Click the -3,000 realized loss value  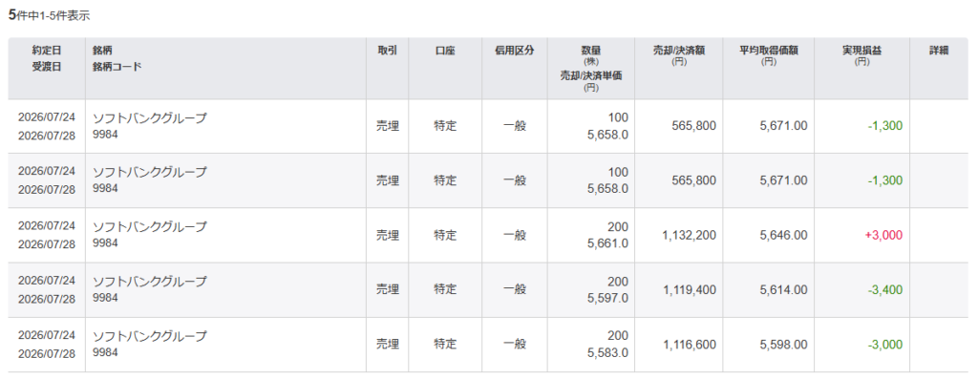pos(885,345)
